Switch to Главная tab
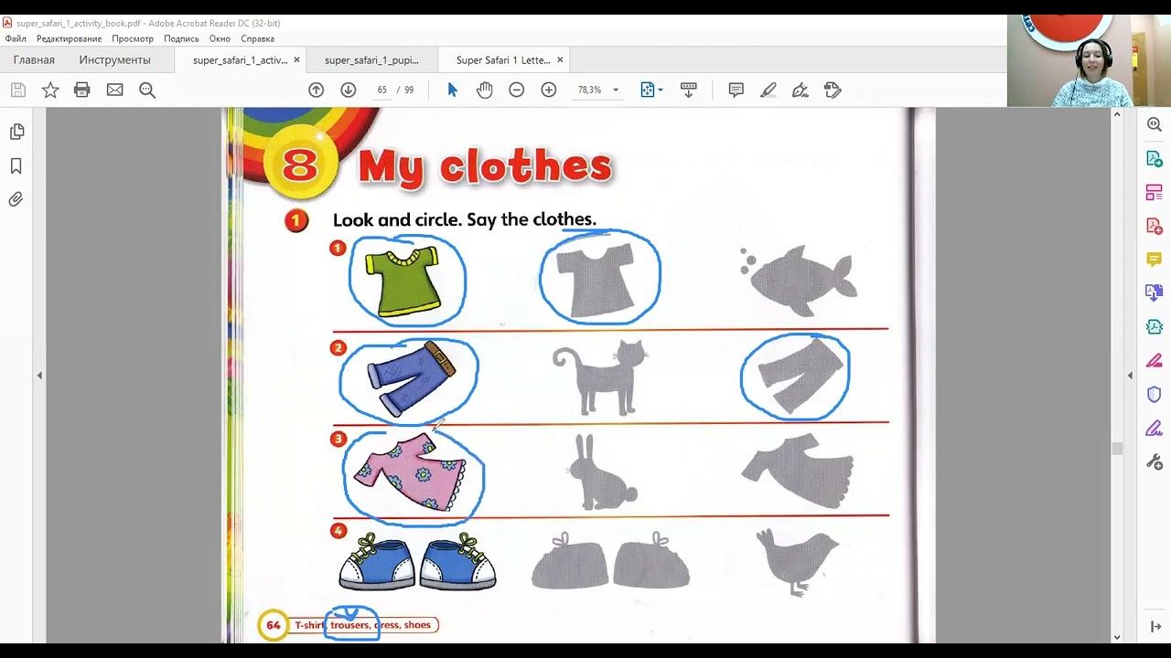 point(34,59)
